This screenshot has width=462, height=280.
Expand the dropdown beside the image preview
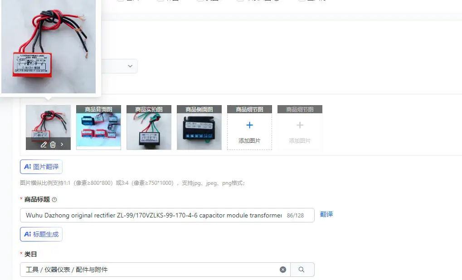click(x=130, y=66)
